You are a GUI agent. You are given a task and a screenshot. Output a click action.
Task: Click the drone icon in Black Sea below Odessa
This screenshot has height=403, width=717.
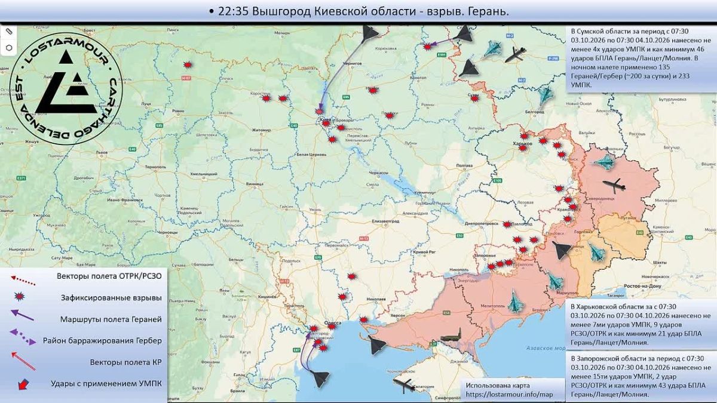[x=318, y=380]
